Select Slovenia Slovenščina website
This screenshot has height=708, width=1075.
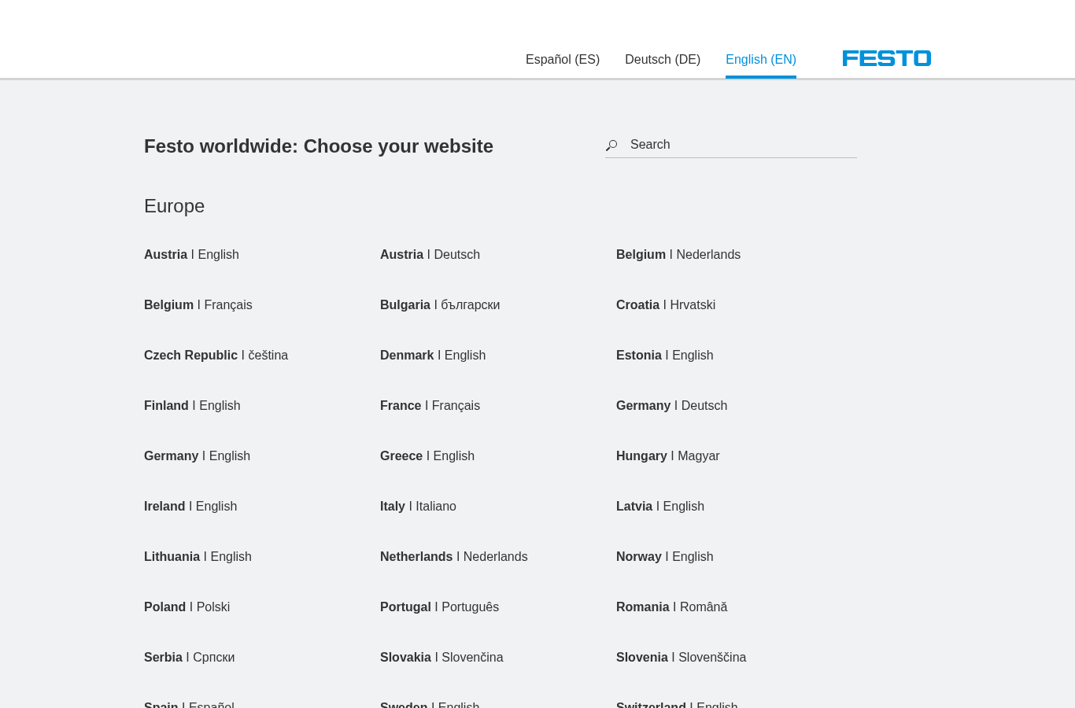tap(681, 658)
